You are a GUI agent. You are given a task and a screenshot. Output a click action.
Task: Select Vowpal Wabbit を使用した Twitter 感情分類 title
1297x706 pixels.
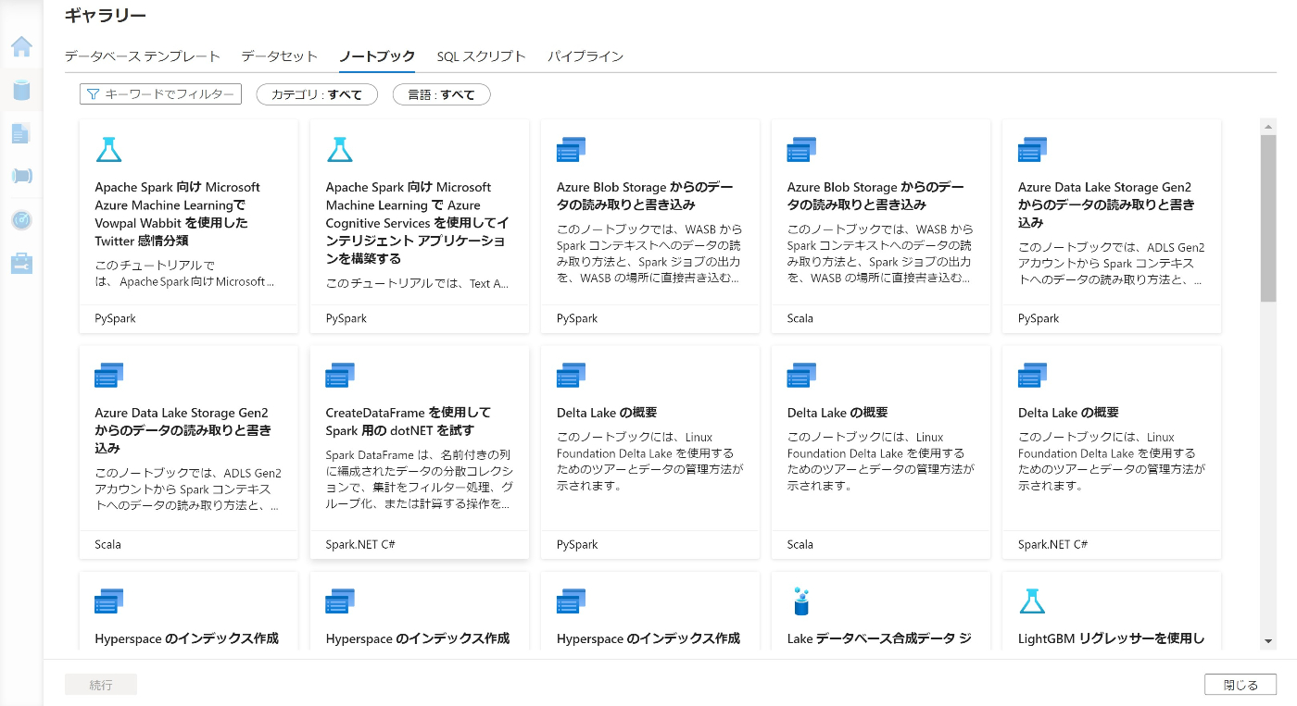(177, 214)
